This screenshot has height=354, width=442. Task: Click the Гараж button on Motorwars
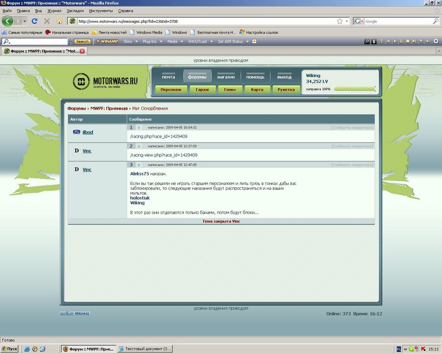click(202, 89)
